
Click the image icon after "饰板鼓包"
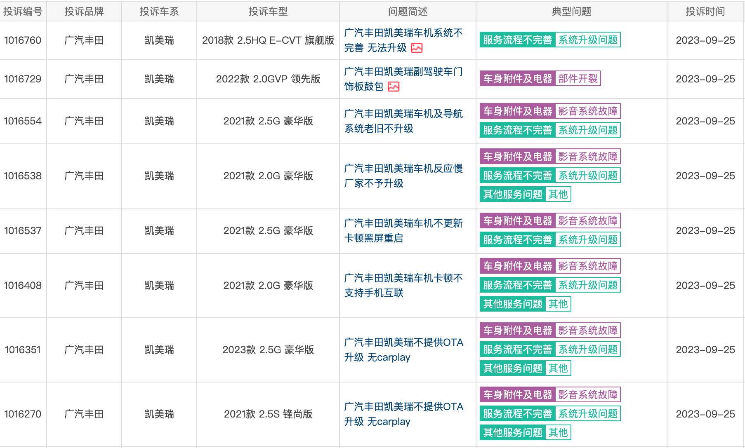point(394,87)
